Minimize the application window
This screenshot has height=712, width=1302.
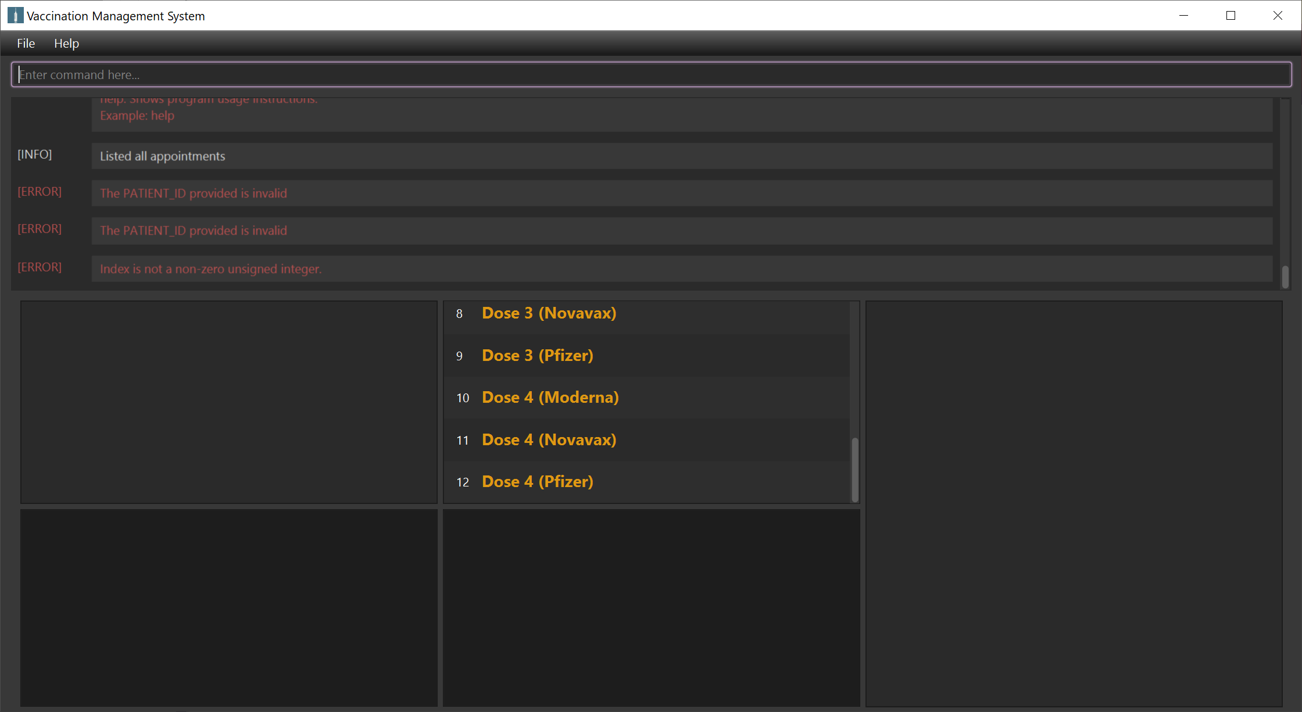pyautogui.click(x=1183, y=16)
